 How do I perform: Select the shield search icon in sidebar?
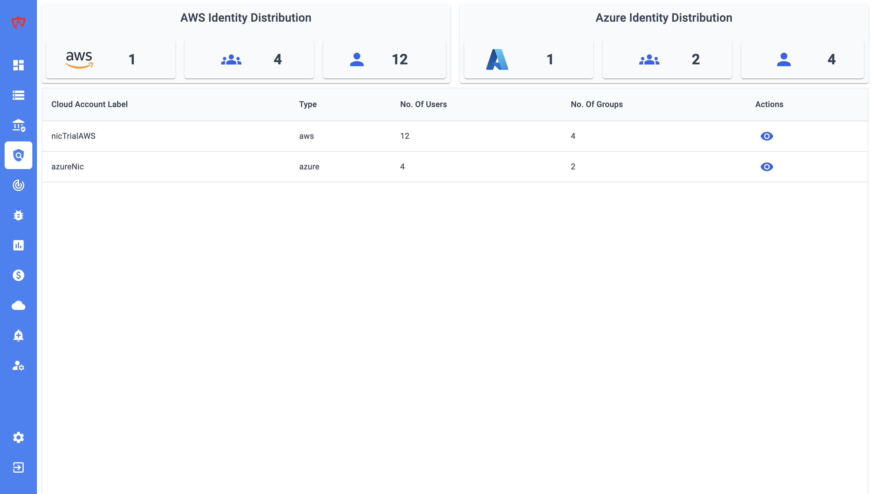18,156
